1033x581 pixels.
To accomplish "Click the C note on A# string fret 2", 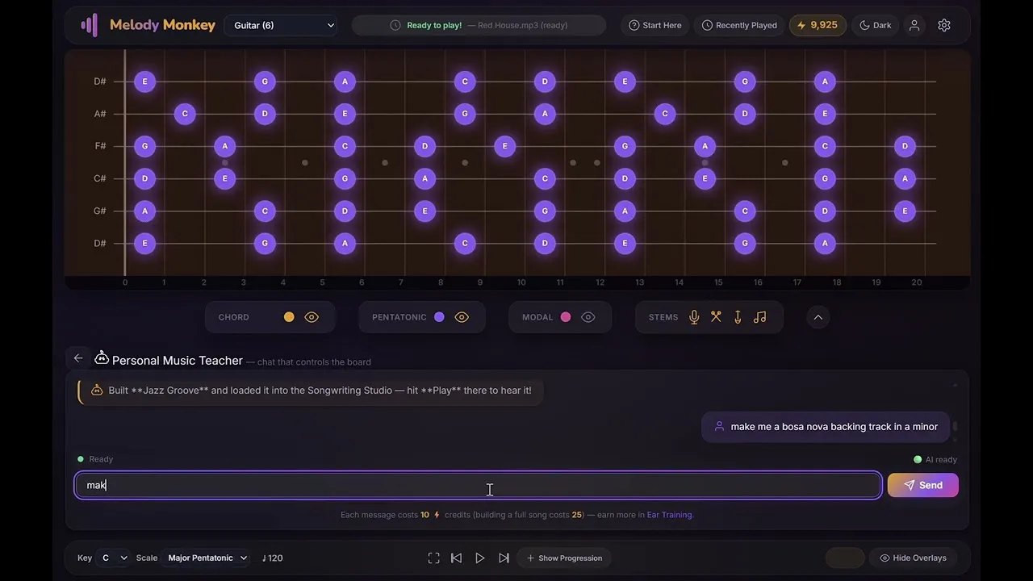I will point(185,114).
